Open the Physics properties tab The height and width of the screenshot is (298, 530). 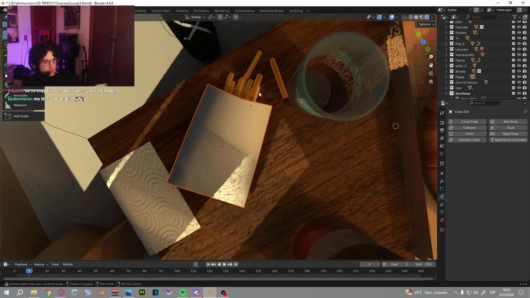[442, 197]
